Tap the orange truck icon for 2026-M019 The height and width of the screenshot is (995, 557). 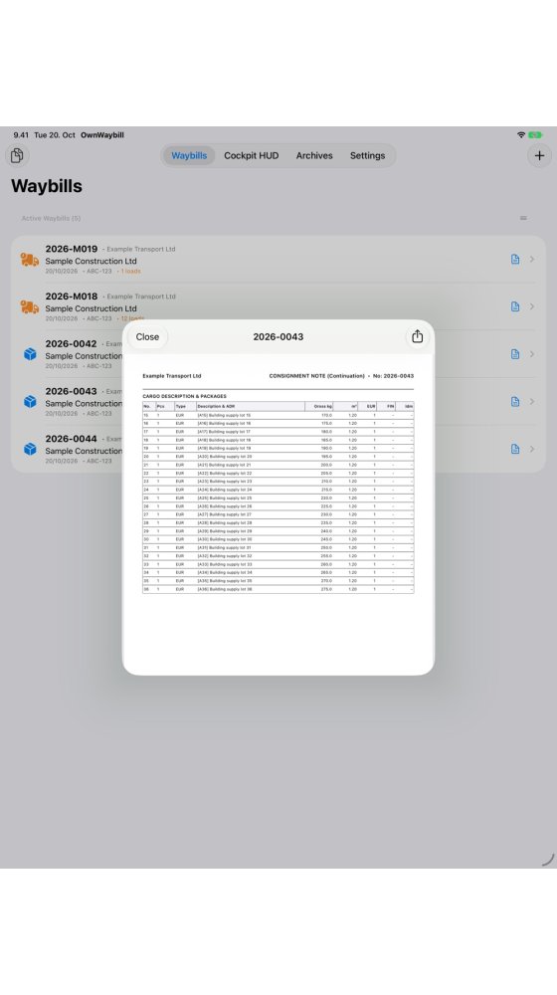click(x=29, y=259)
